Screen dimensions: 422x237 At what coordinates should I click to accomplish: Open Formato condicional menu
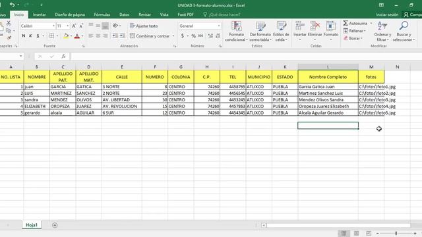pos(236,31)
